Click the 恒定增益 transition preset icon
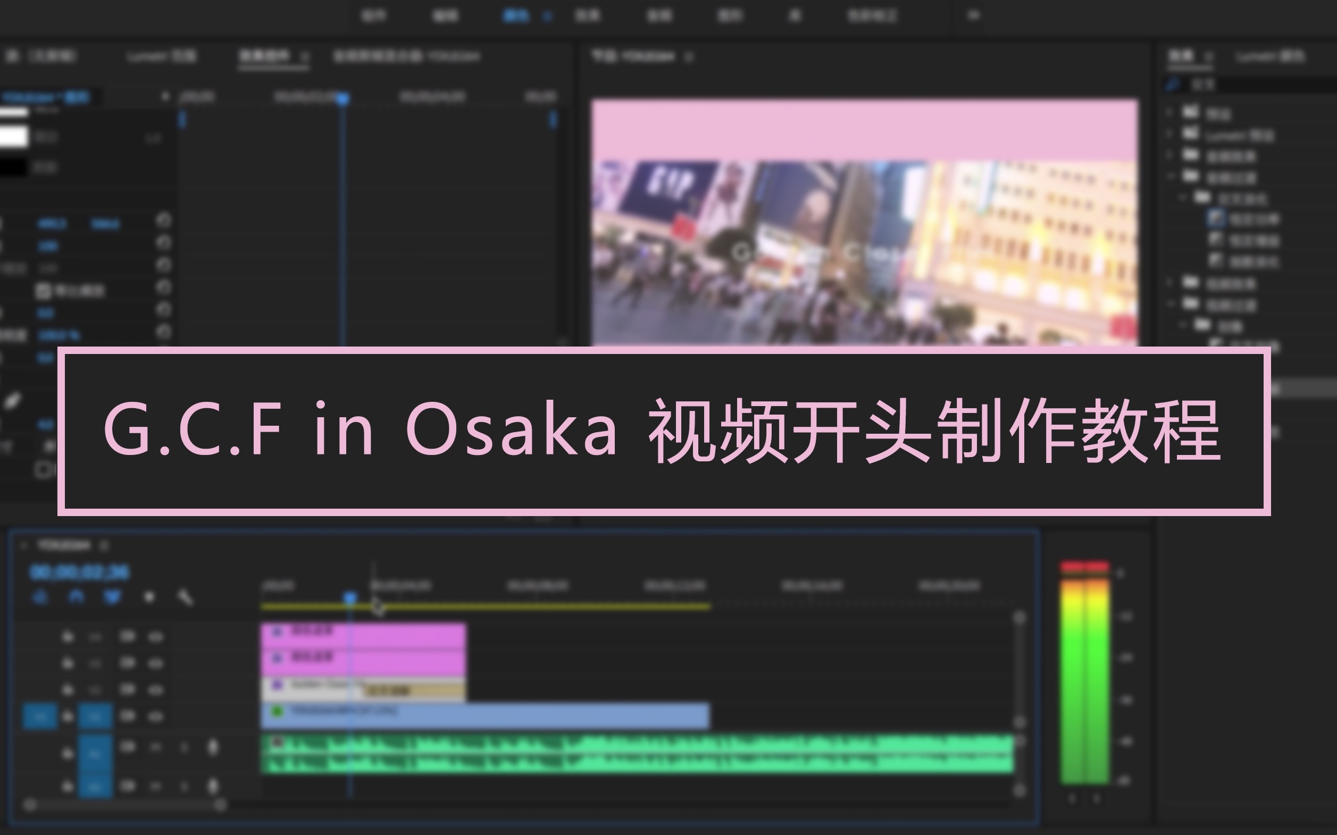The height and width of the screenshot is (835, 1337). click(1216, 240)
